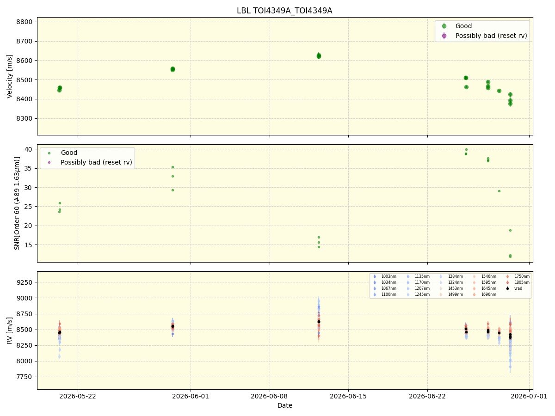The image size is (555, 416).
Task: Click the lone SNR point near 29
Action: [x=499, y=191]
